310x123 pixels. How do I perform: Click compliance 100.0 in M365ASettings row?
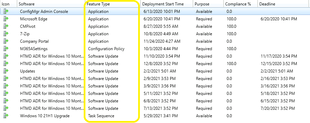pyautogui.click(x=231, y=48)
